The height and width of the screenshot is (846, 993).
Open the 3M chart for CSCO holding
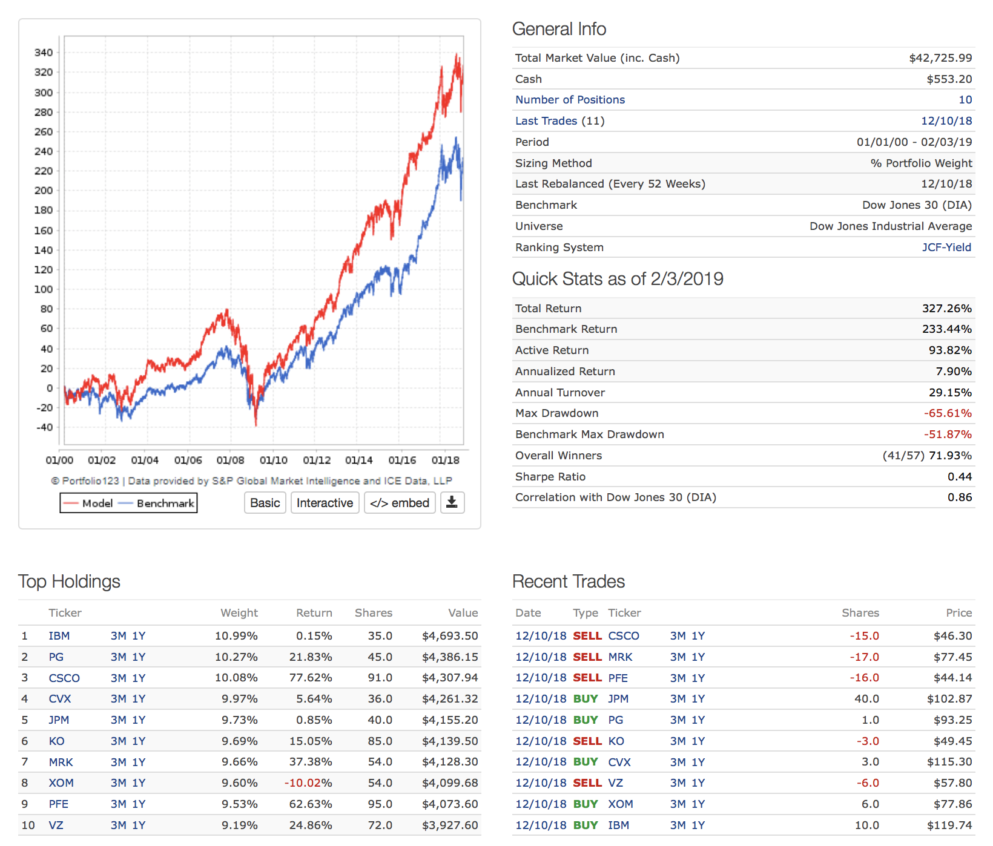[118, 678]
